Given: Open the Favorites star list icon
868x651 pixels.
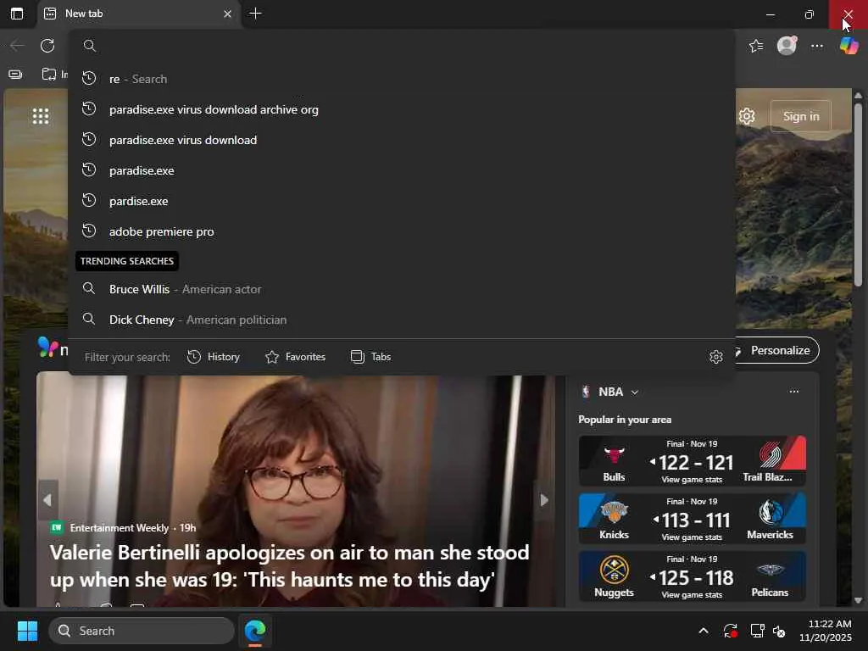Looking at the screenshot, I should (x=756, y=46).
